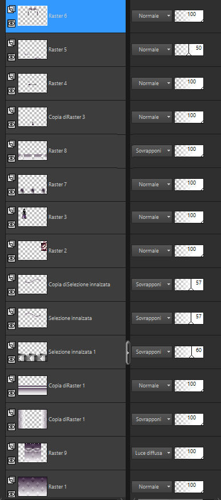221x500 pixels.
Task: Click the layer type icon of Raster 2
Action: pyautogui.click(x=11, y=244)
